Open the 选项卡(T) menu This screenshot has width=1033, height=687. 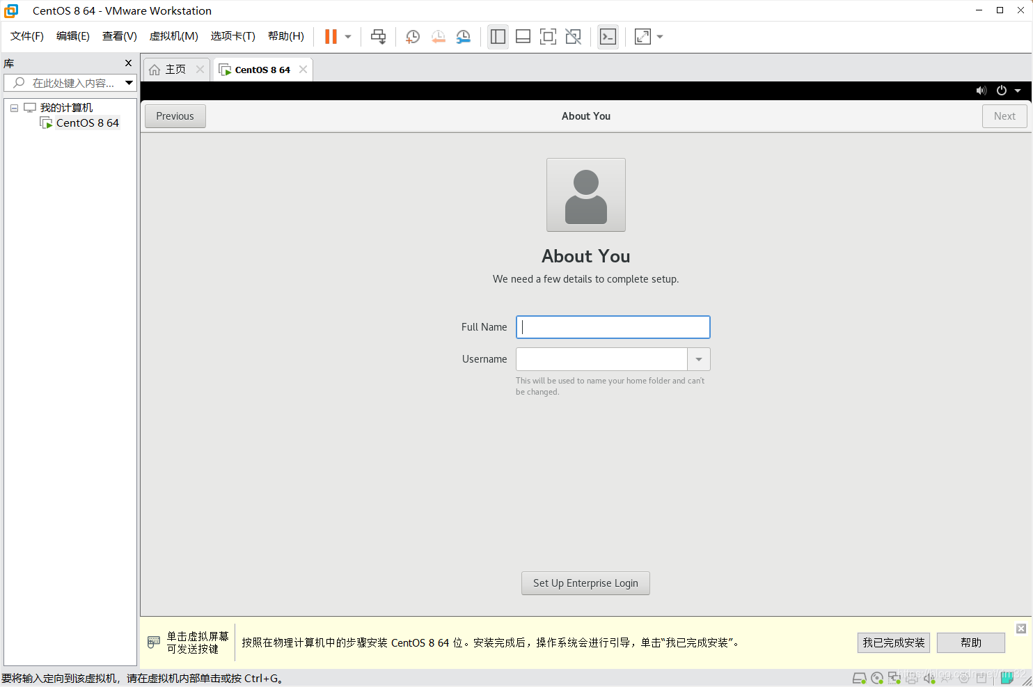pos(233,36)
